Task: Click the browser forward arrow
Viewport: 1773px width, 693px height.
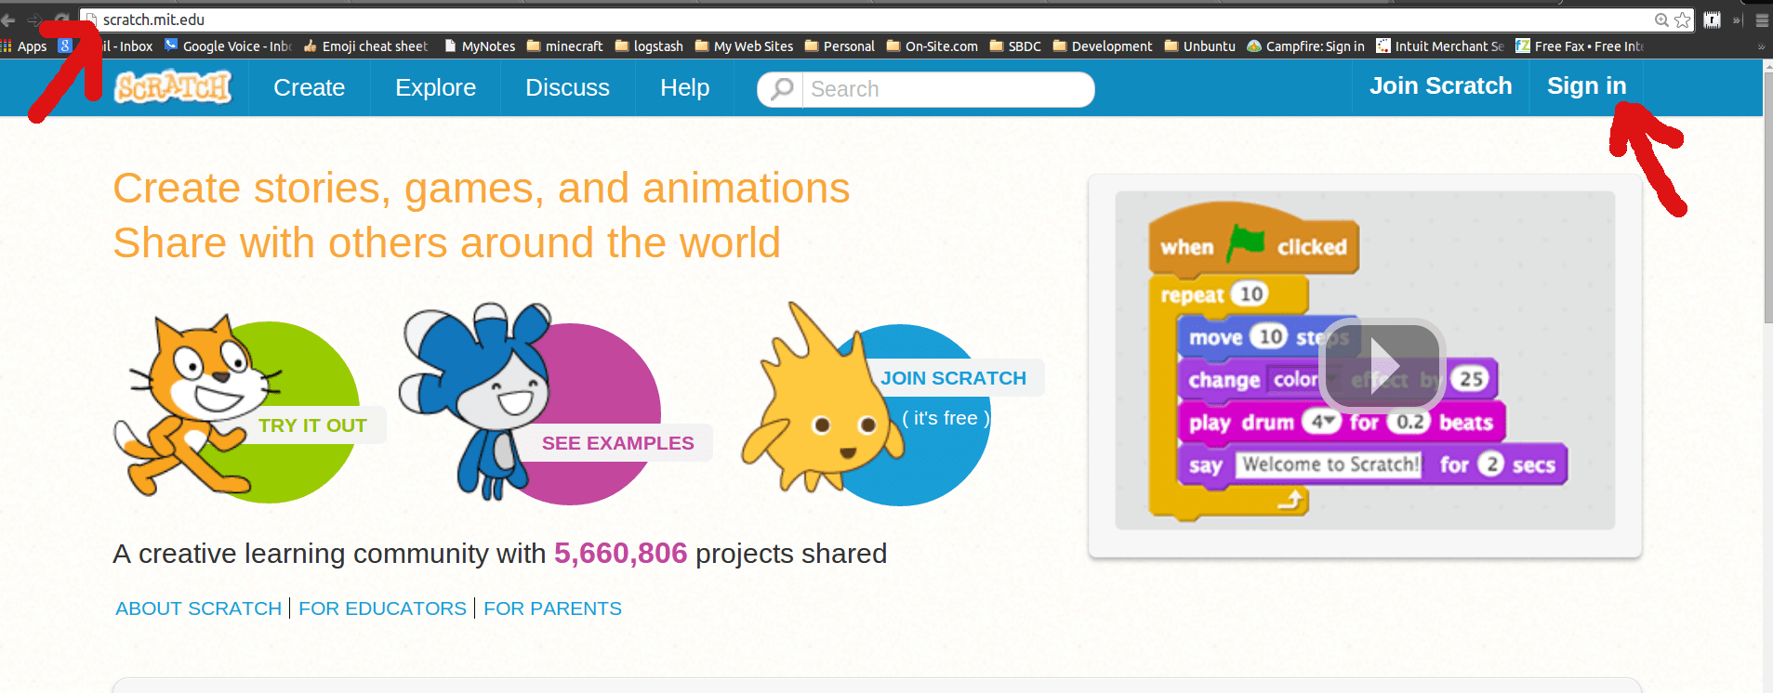Action: coord(34,20)
